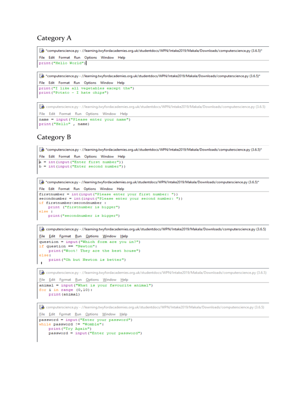This screenshot has width=306, height=397.
Task: Click the print("Hello" , name) line
Action: 64,124
